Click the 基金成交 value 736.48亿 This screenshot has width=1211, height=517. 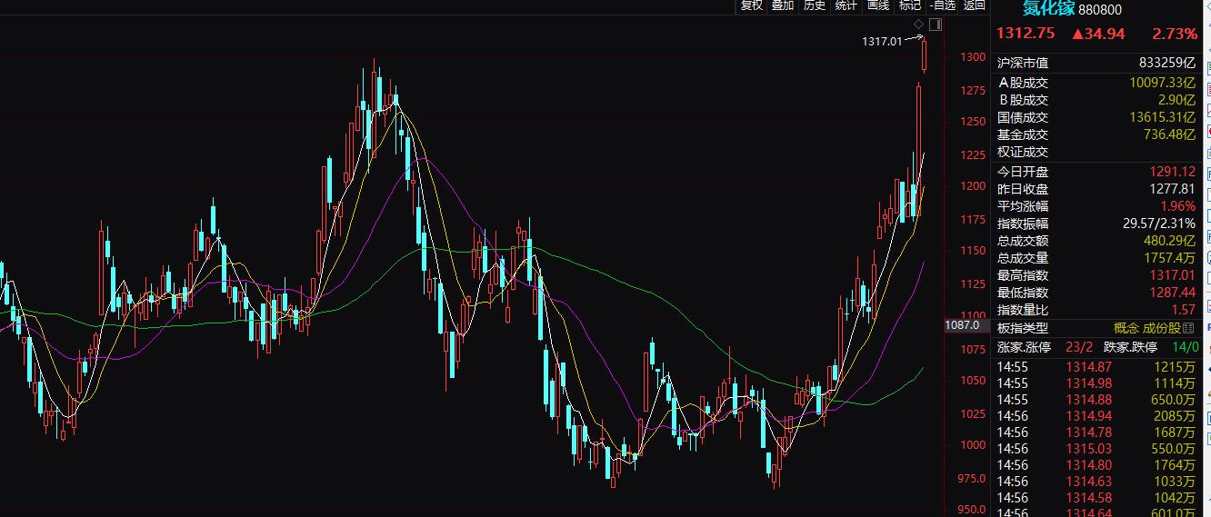tap(1169, 134)
